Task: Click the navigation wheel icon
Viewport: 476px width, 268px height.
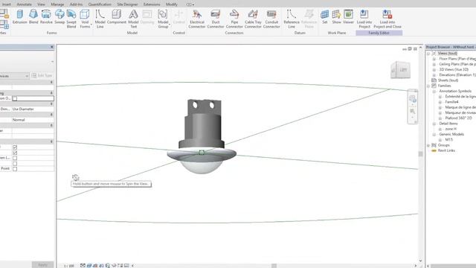Action: (412, 98)
